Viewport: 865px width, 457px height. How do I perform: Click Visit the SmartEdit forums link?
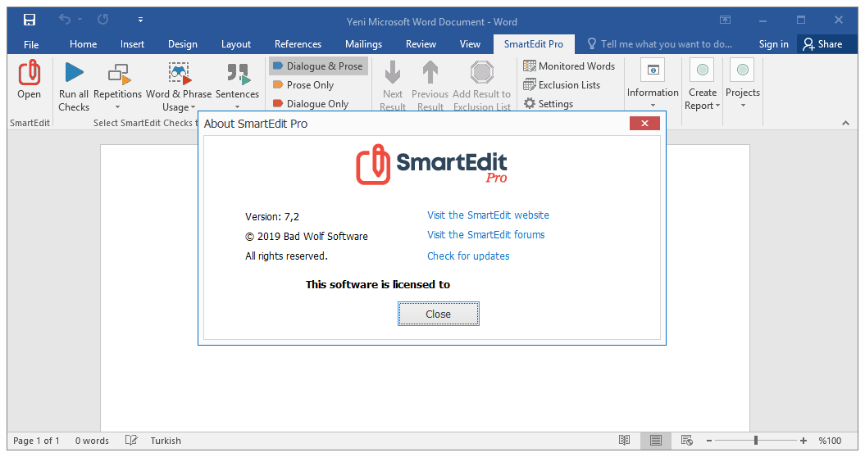click(486, 235)
